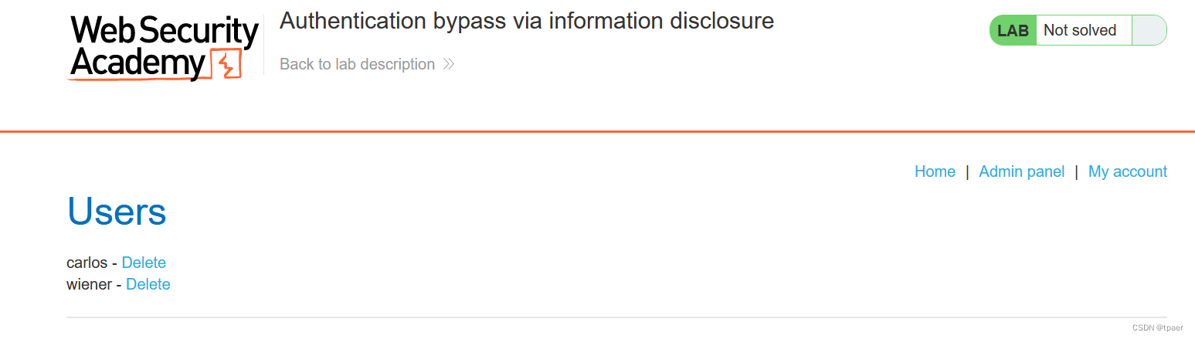Viewport: 1195px width, 339px height.
Task: Click the Users heading
Action: pyautogui.click(x=117, y=210)
